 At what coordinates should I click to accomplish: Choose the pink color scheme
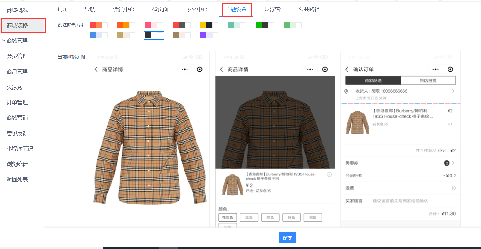pyautogui.click(x=154, y=25)
